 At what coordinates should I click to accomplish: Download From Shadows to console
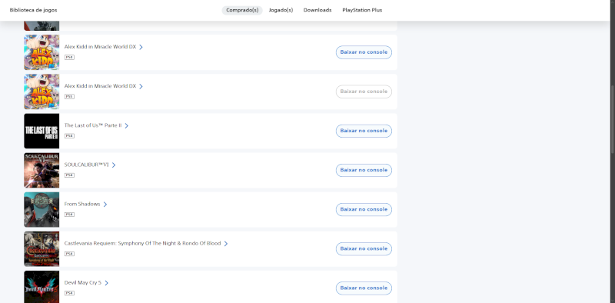click(364, 209)
